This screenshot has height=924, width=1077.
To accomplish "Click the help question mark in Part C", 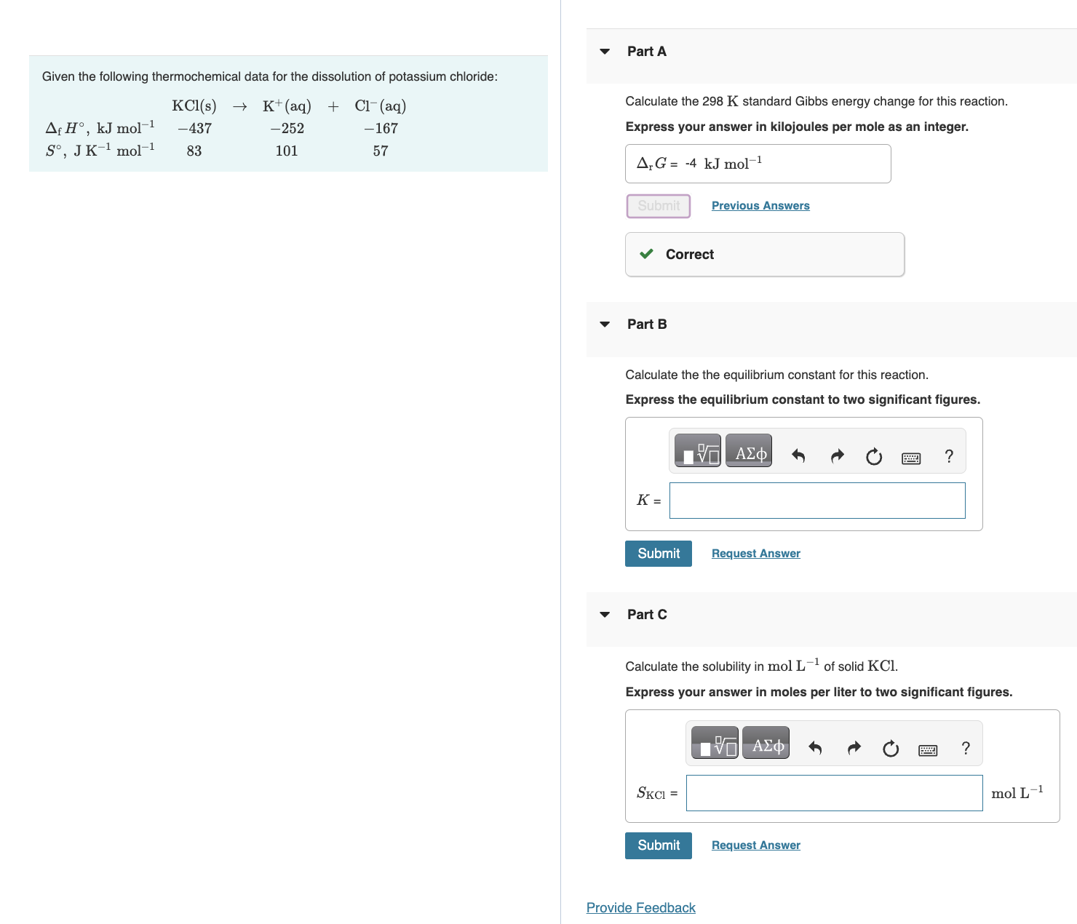I will [x=965, y=748].
